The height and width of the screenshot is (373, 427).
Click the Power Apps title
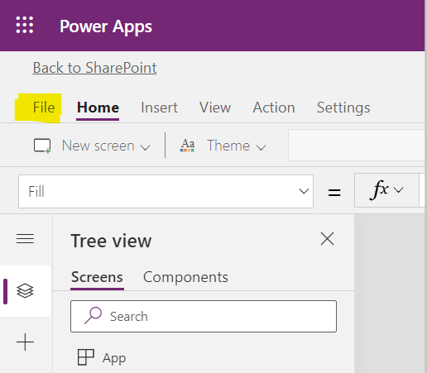click(x=106, y=26)
